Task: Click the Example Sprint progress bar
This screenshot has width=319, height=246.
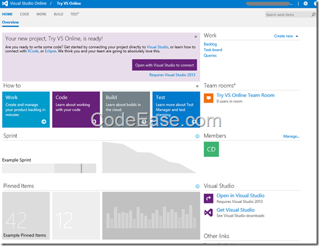Action: click(49, 168)
